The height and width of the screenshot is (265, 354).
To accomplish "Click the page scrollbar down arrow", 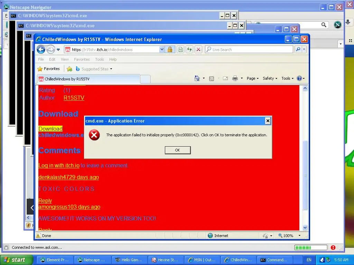I will click(305, 228).
